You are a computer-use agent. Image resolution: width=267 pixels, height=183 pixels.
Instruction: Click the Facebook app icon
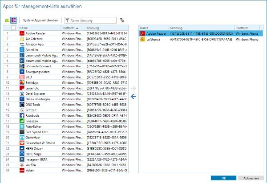[22, 115]
